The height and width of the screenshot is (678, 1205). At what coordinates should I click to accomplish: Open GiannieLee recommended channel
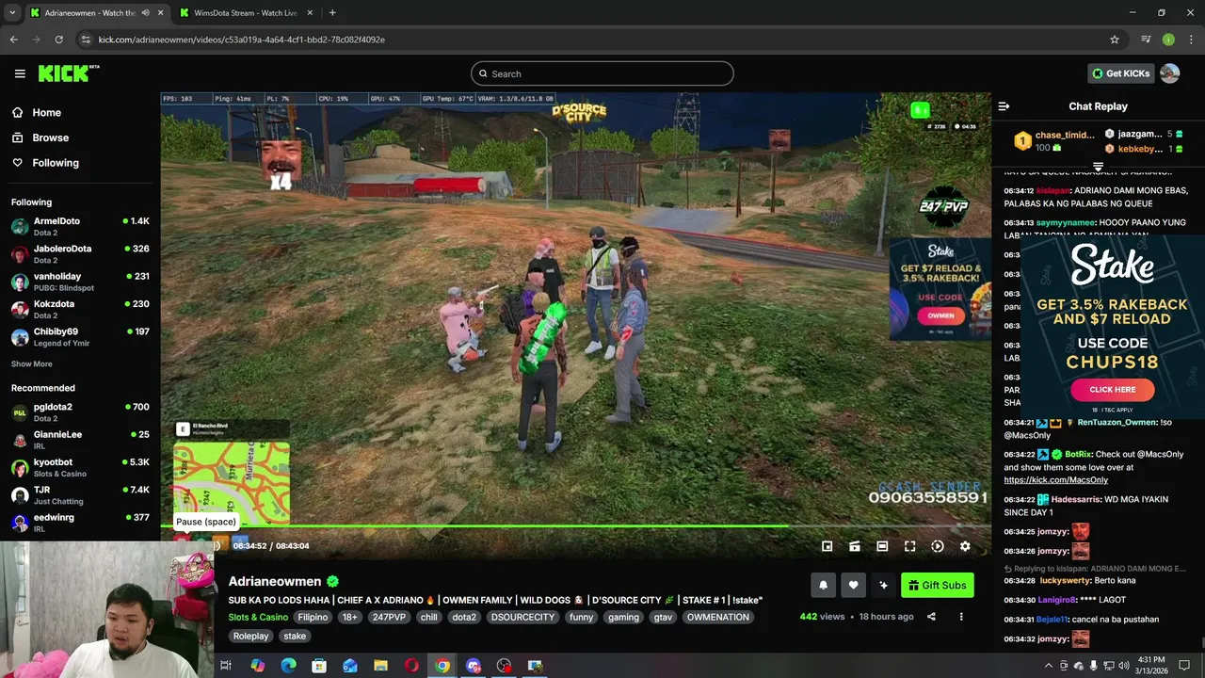click(x=80, y=440)
